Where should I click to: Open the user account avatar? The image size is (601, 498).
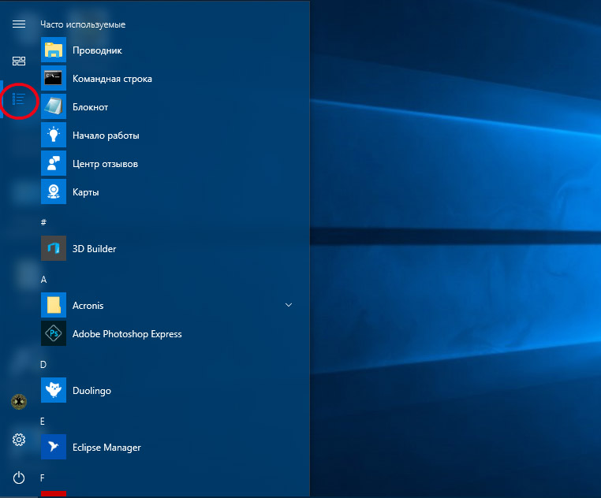[19, 402]
